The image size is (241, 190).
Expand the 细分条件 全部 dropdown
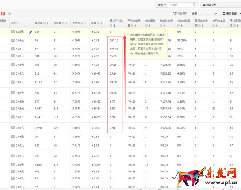point(203,14)
